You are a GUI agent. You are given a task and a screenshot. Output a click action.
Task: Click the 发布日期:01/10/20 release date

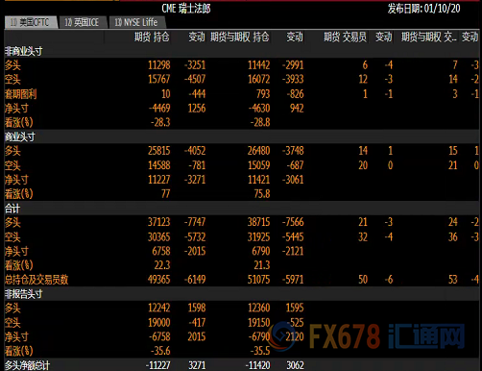coord(424,9)
